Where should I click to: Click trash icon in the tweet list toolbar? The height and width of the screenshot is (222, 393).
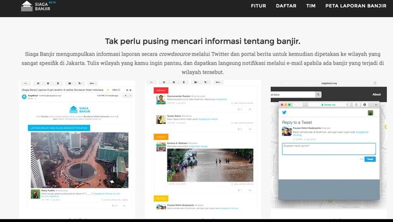coord(184,82)
